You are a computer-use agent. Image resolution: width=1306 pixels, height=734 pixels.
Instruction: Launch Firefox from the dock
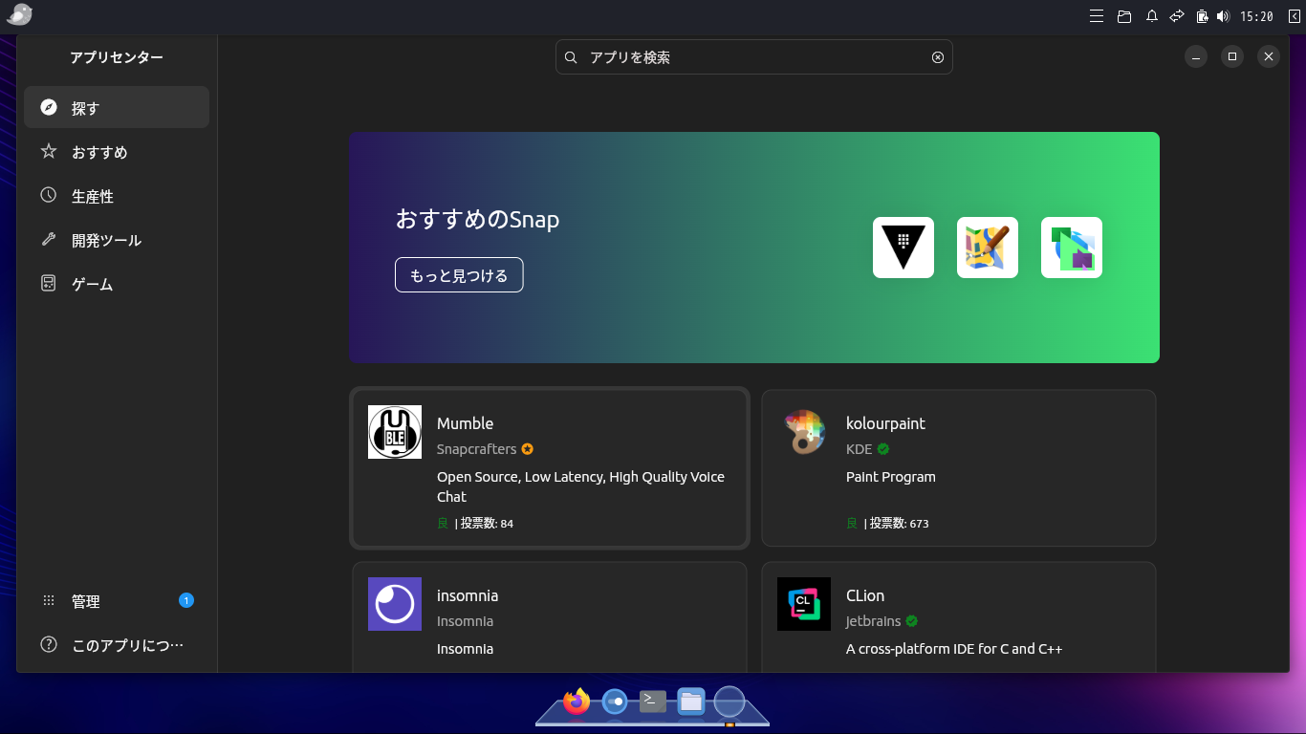click(x=577, y=702)
